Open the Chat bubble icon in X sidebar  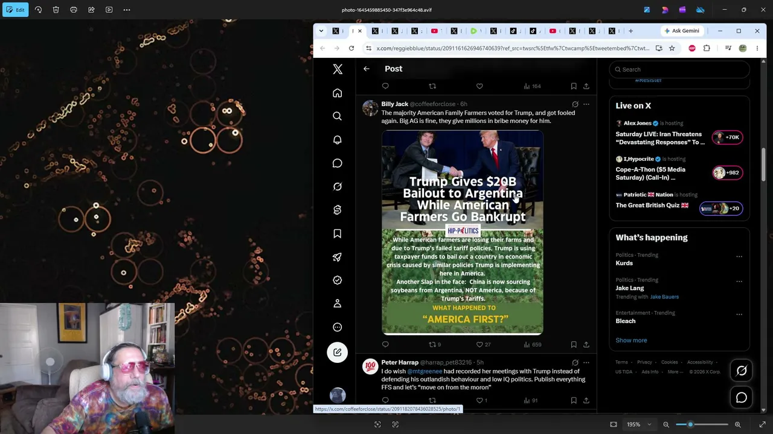click(x=338, y=163)
